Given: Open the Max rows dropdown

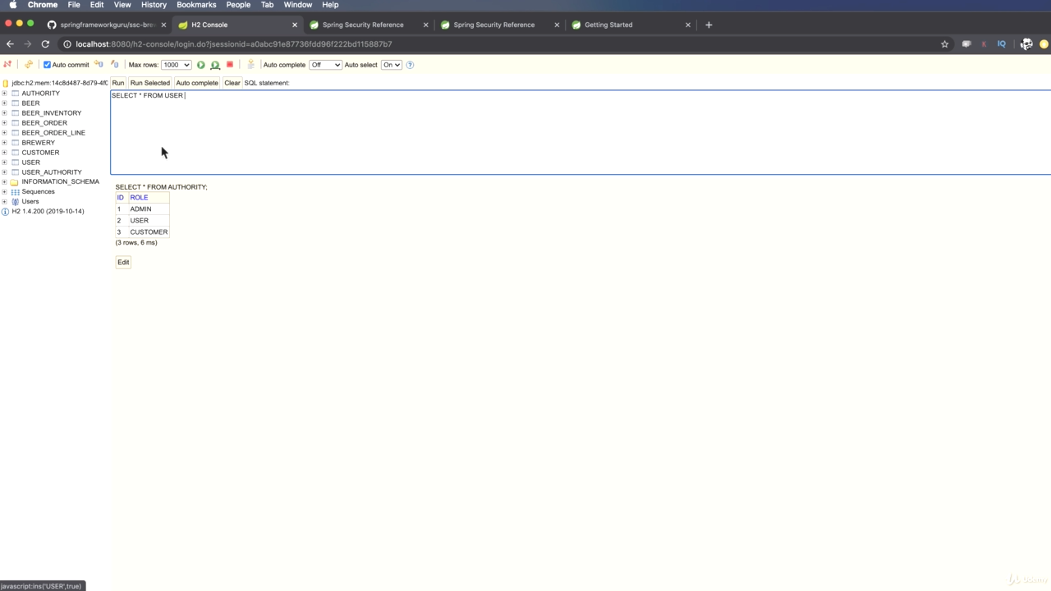Looking at the screenshot, I should 176,65.
